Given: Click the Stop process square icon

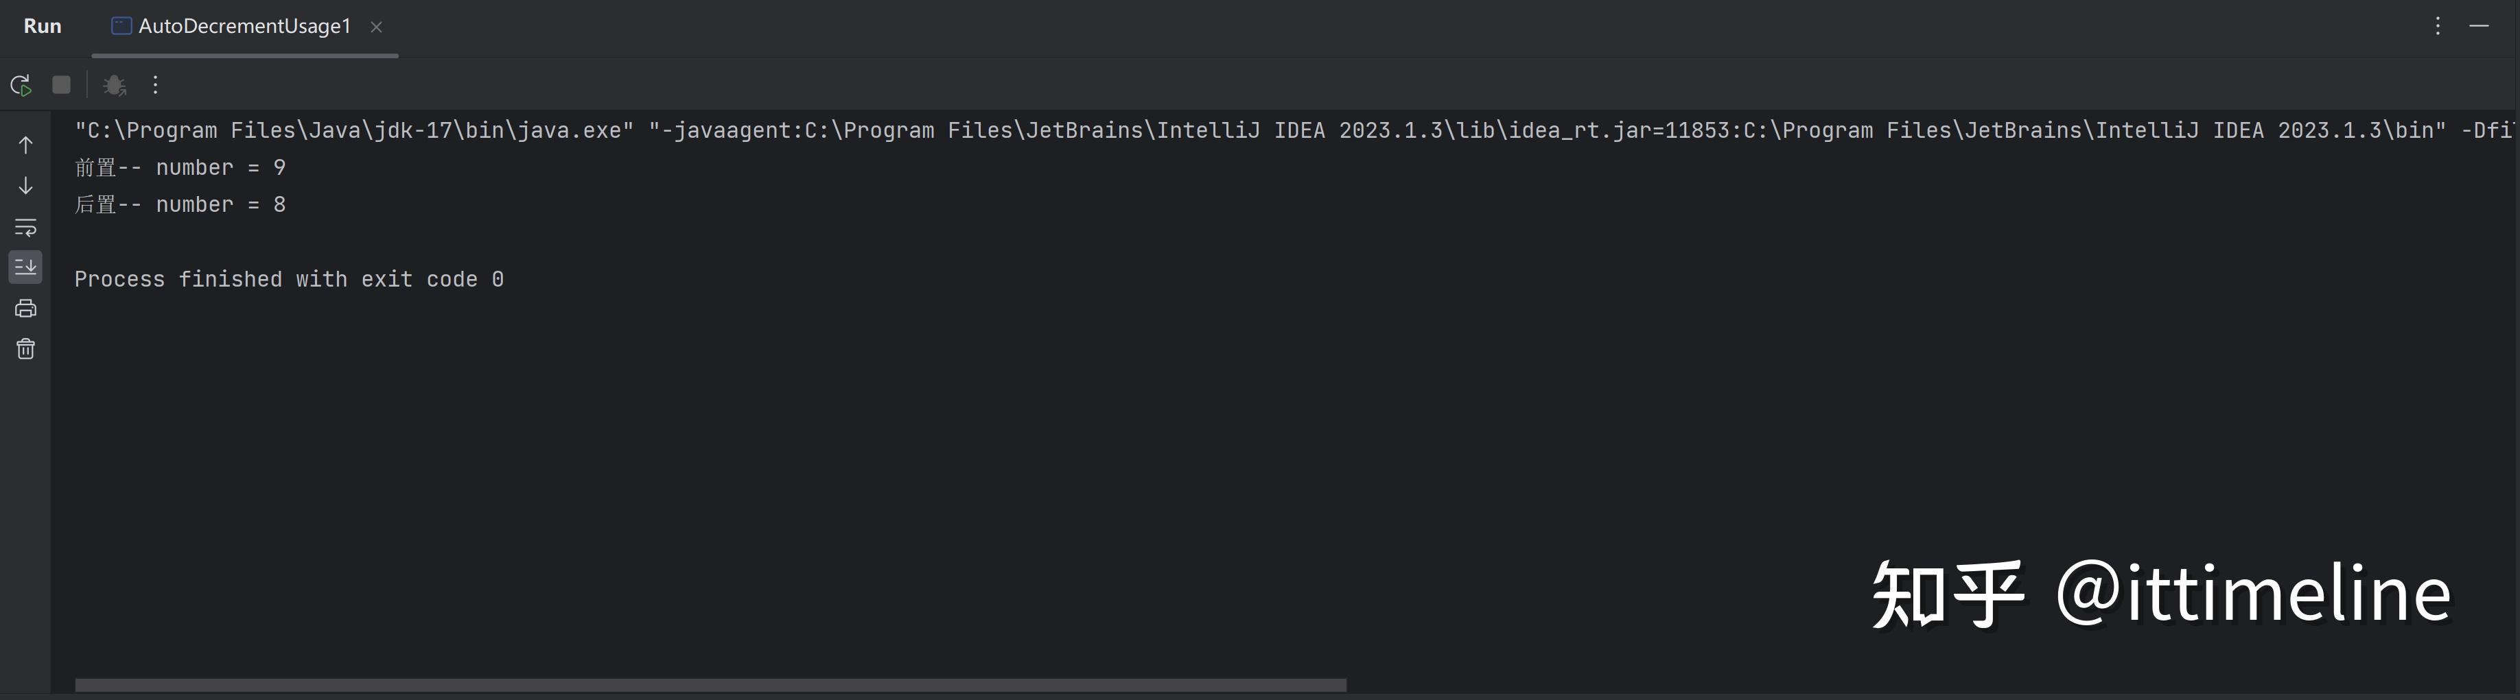Looking at the screenshot, I should (62, 85).
